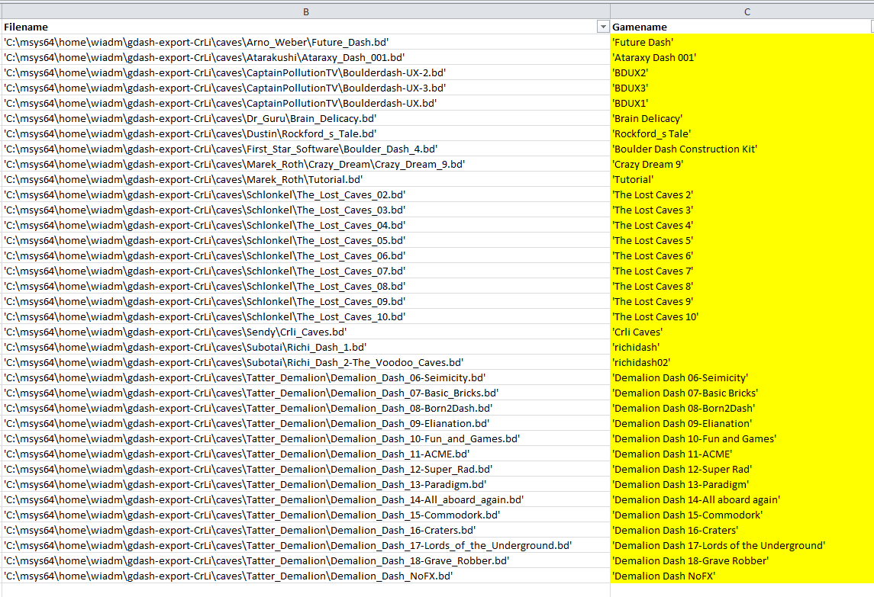Select the 'Ataraxy Dash 001' gamename cell

[740, 58]
